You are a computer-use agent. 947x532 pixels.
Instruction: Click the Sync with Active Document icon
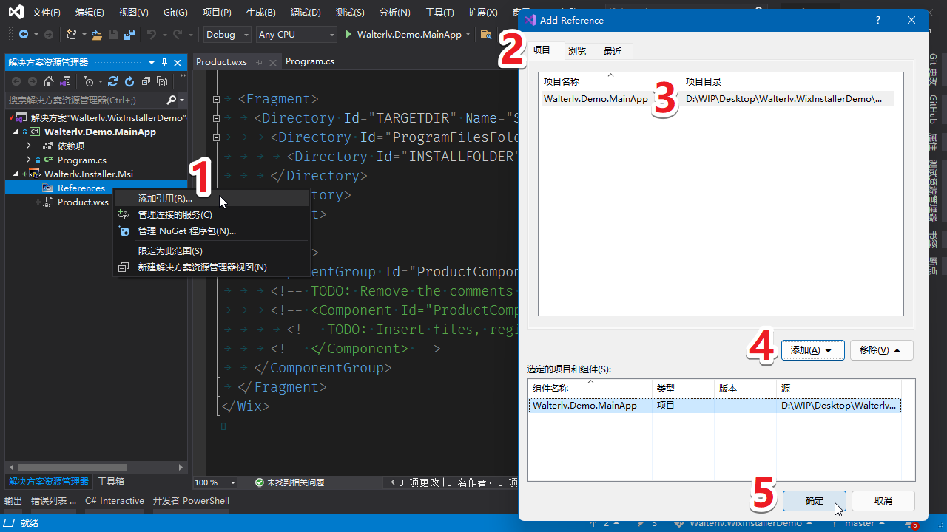(x=113, y=81)
